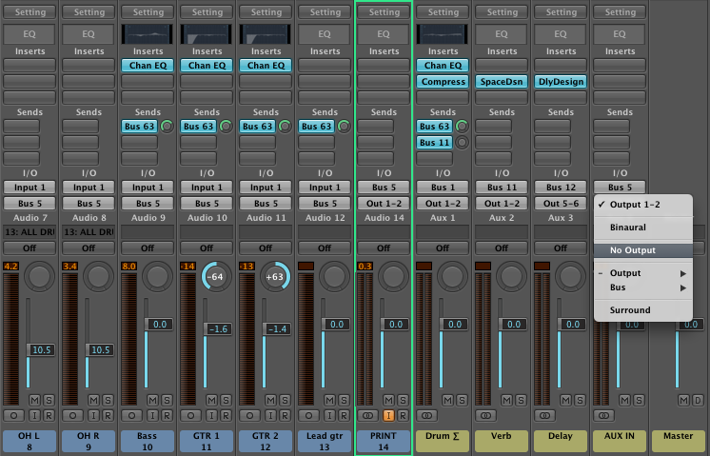Open the OH L group slot 13: ALL DRU
The image size is (710, 456).
point(30,232)
